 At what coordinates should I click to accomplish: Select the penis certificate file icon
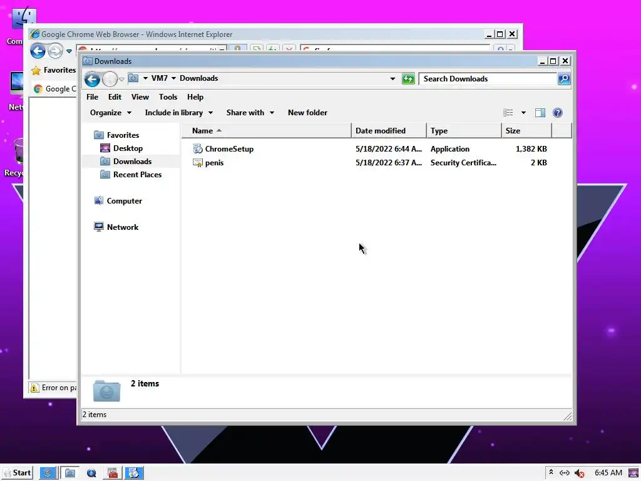pos(198,163)
